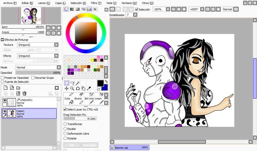Choose the Transformar radio option
The width and height of the screenshot is (257, 151).
click(x=65, y=124)
